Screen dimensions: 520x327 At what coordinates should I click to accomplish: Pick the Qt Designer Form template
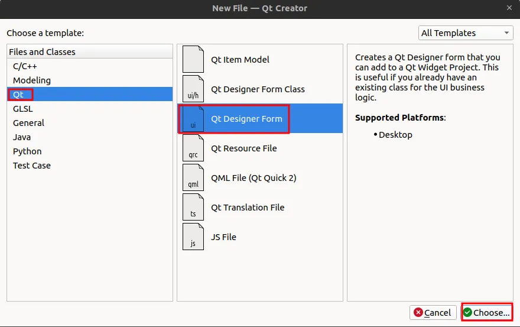click(260, 118)
